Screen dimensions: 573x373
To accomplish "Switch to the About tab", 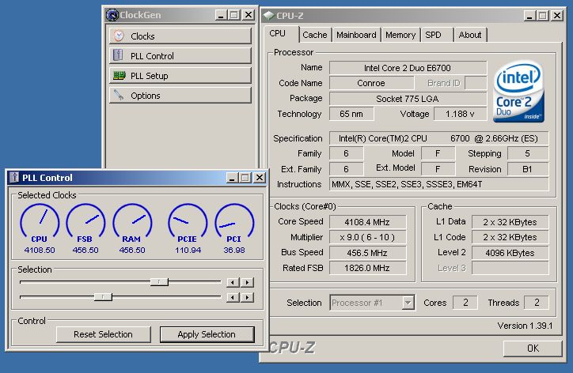I will pos(470,35).
